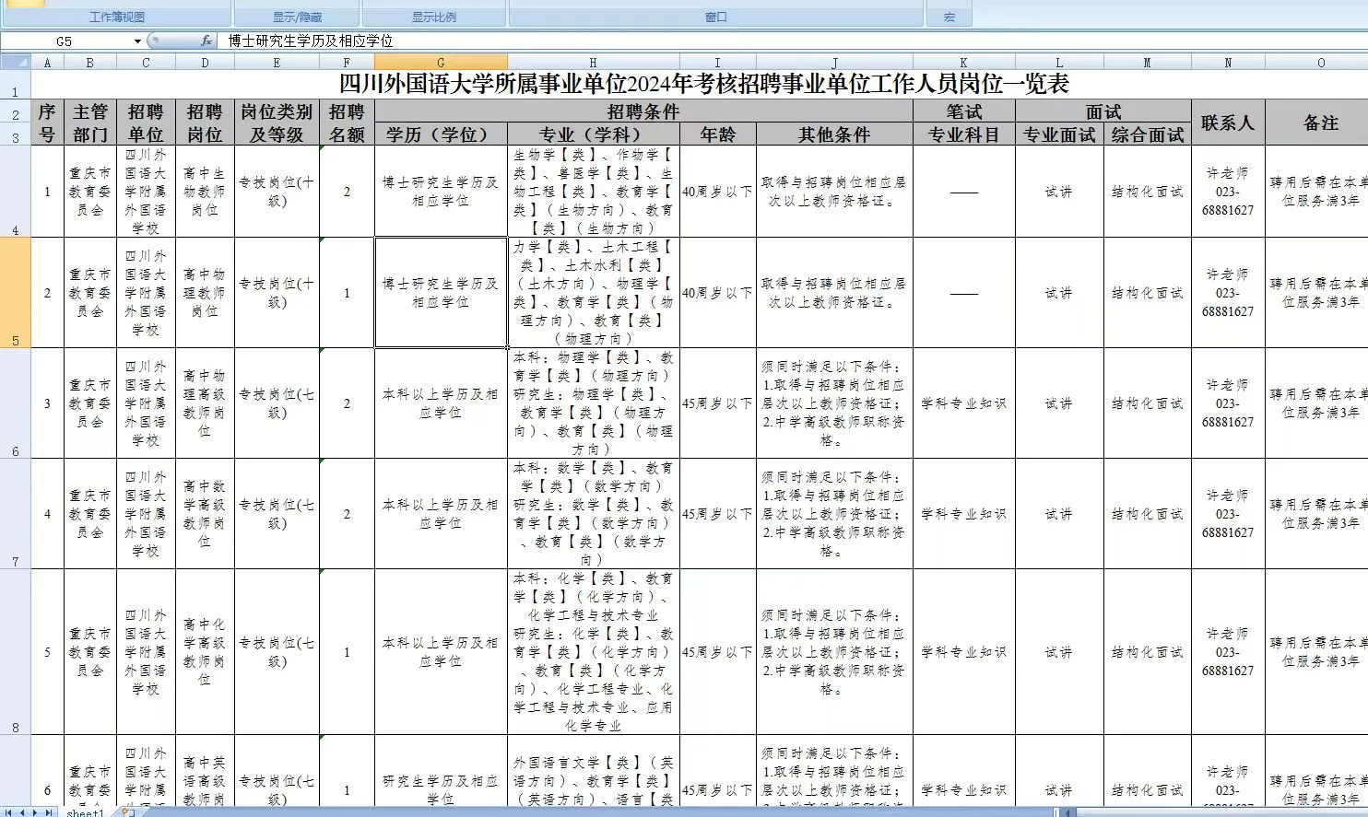Select row 6 header
1368x817 pixels.
coord(16,403)
